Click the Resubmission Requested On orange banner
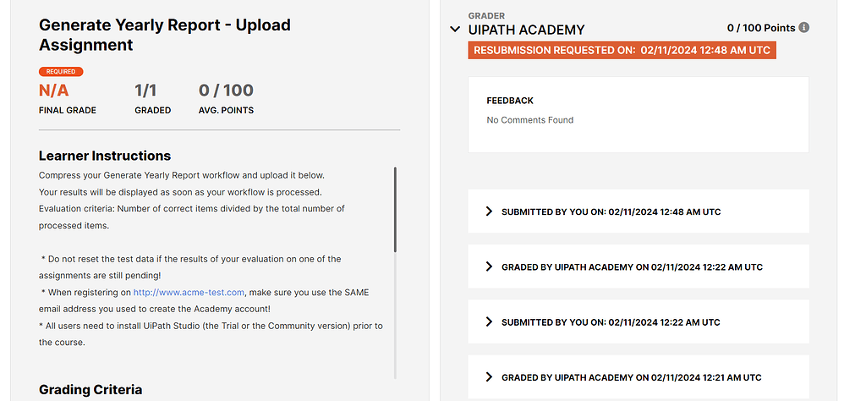This screenshot has width=866, height=401. [622, 50]
